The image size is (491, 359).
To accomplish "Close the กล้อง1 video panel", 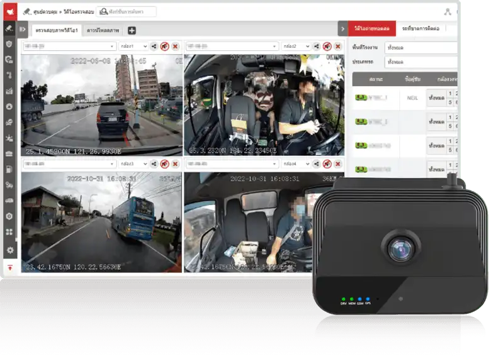I will pyautogui.click(x=176, y=47).
